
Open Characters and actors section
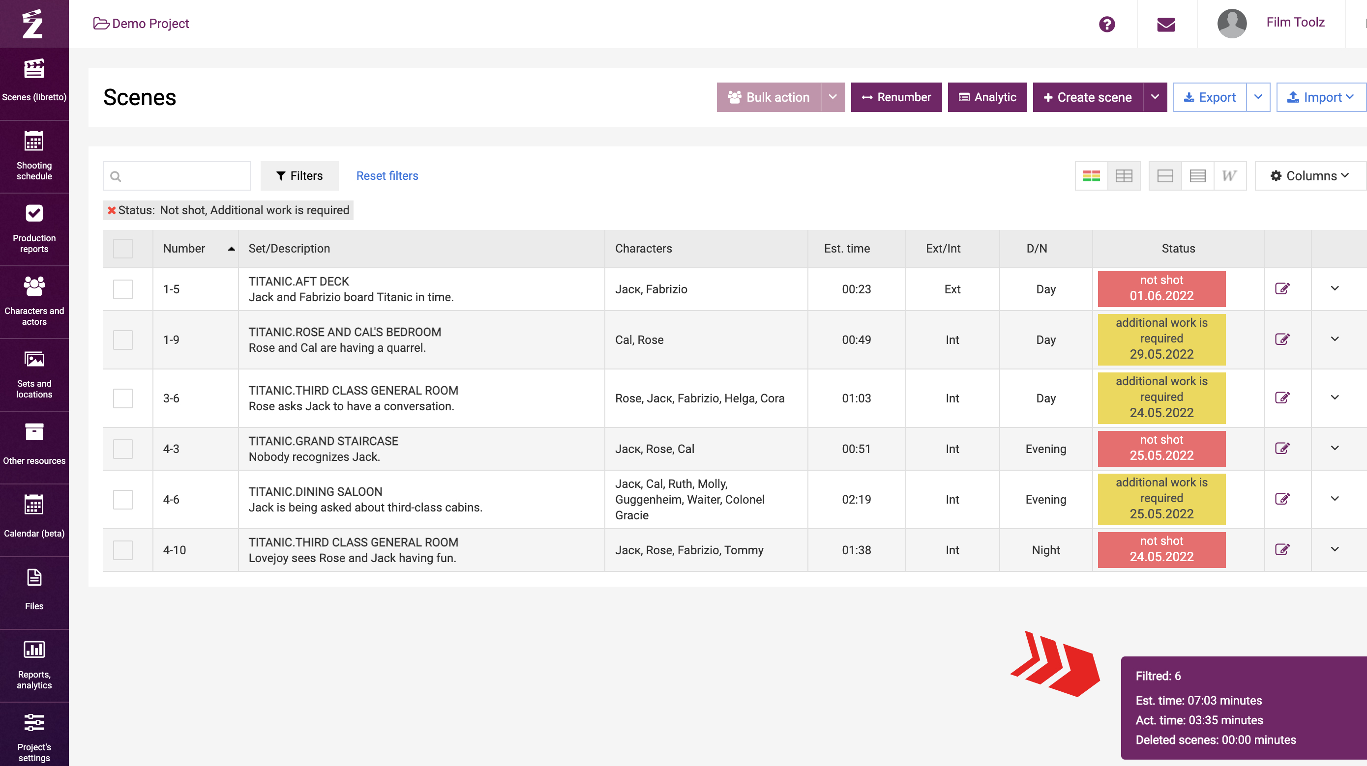[34, 302]
